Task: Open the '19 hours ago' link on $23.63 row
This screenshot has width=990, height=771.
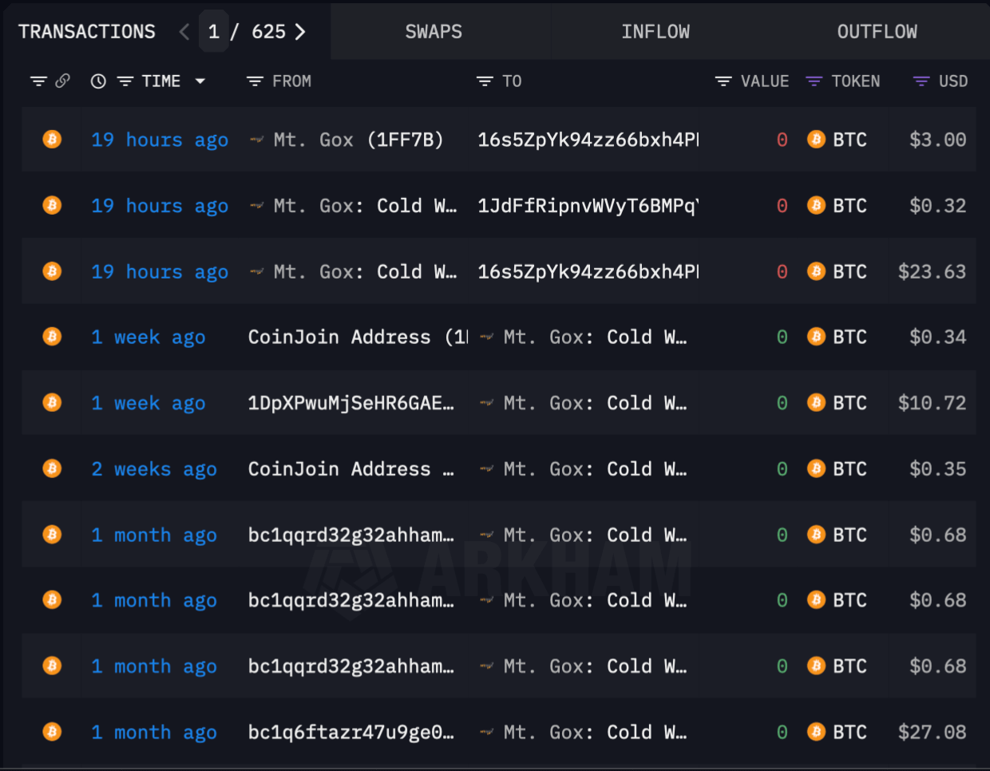Action: coord(160,272)
